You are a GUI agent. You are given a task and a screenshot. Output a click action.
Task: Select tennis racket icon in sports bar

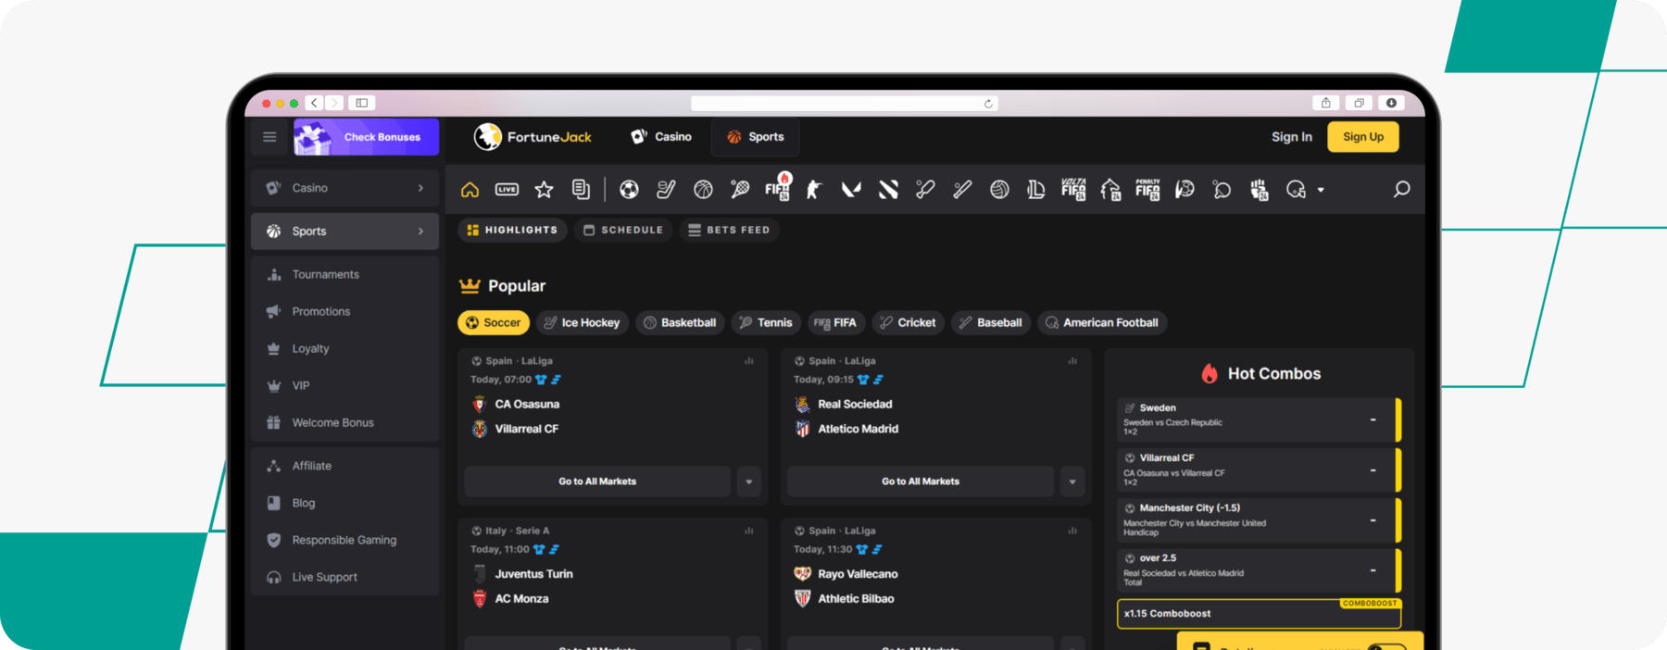click(x=740, y=190)
